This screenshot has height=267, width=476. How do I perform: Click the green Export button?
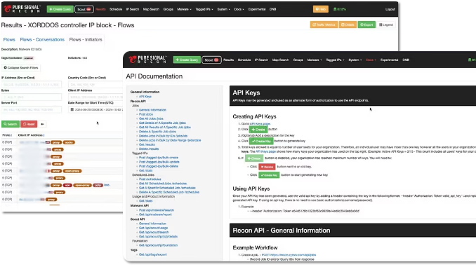pos(366,25)
